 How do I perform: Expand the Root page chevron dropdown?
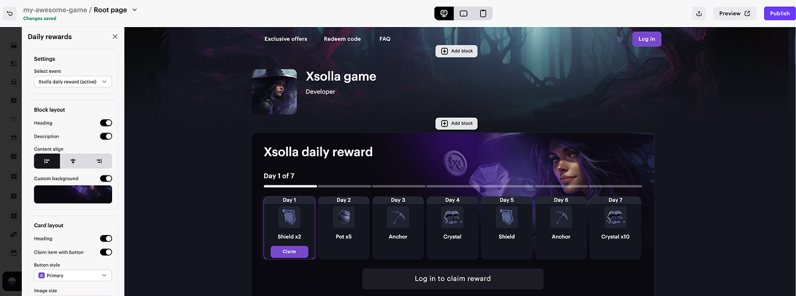point(135,10)
